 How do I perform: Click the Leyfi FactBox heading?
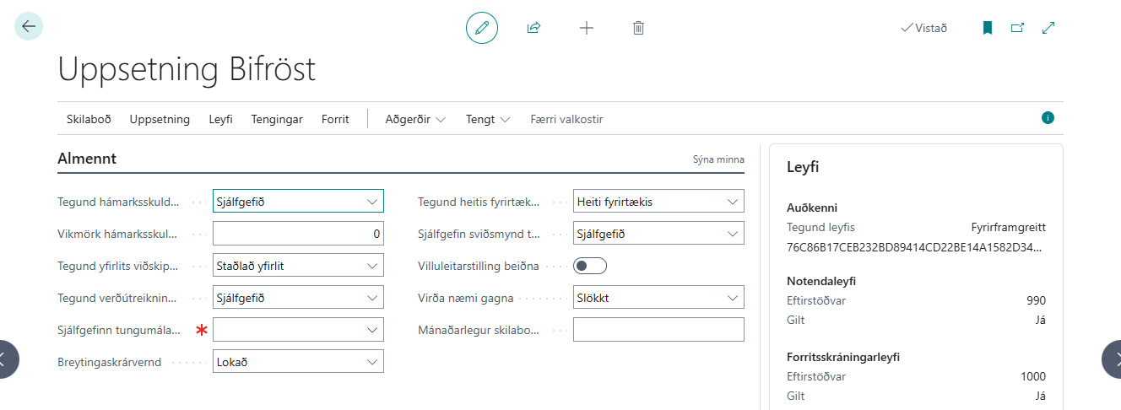803,167
